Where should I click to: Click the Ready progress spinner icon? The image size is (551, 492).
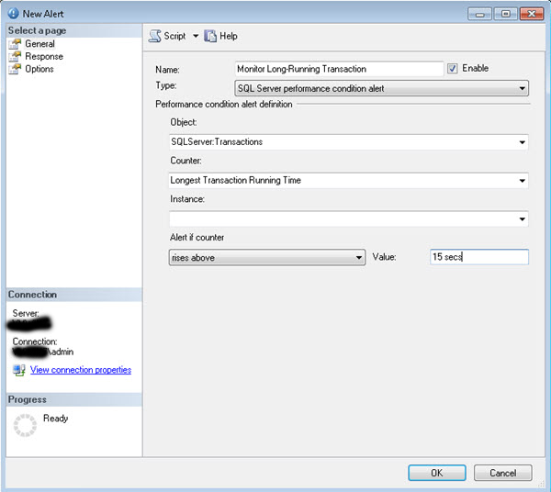pyautogui.click(x=23, y=425)
